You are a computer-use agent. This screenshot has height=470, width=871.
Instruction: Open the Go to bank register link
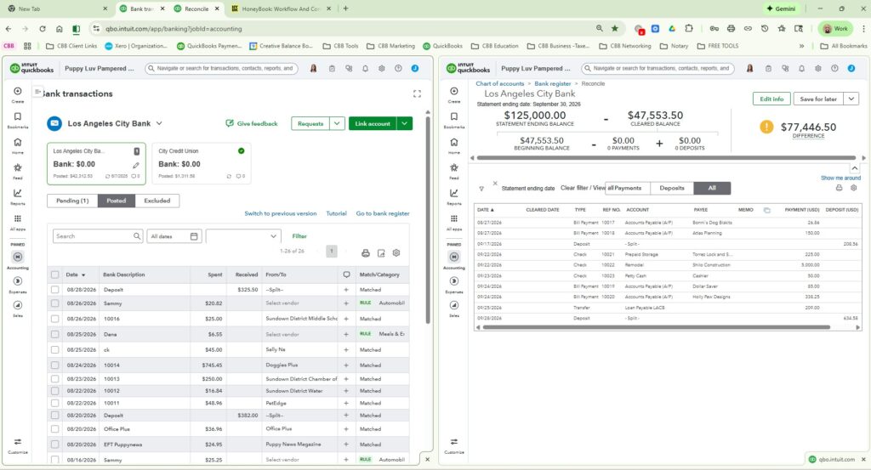pyautogui.click(x=383, y=213)
